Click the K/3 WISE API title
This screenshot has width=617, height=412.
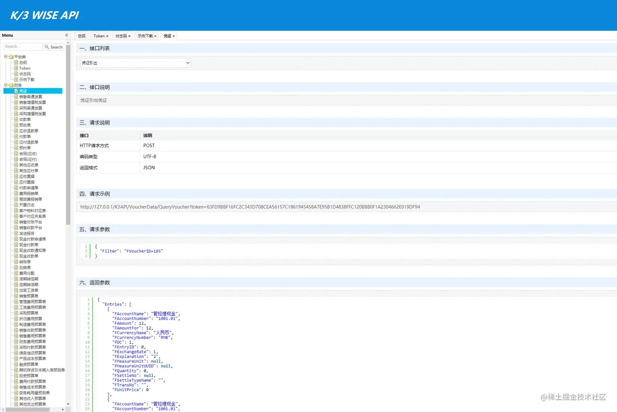(44, 16)
